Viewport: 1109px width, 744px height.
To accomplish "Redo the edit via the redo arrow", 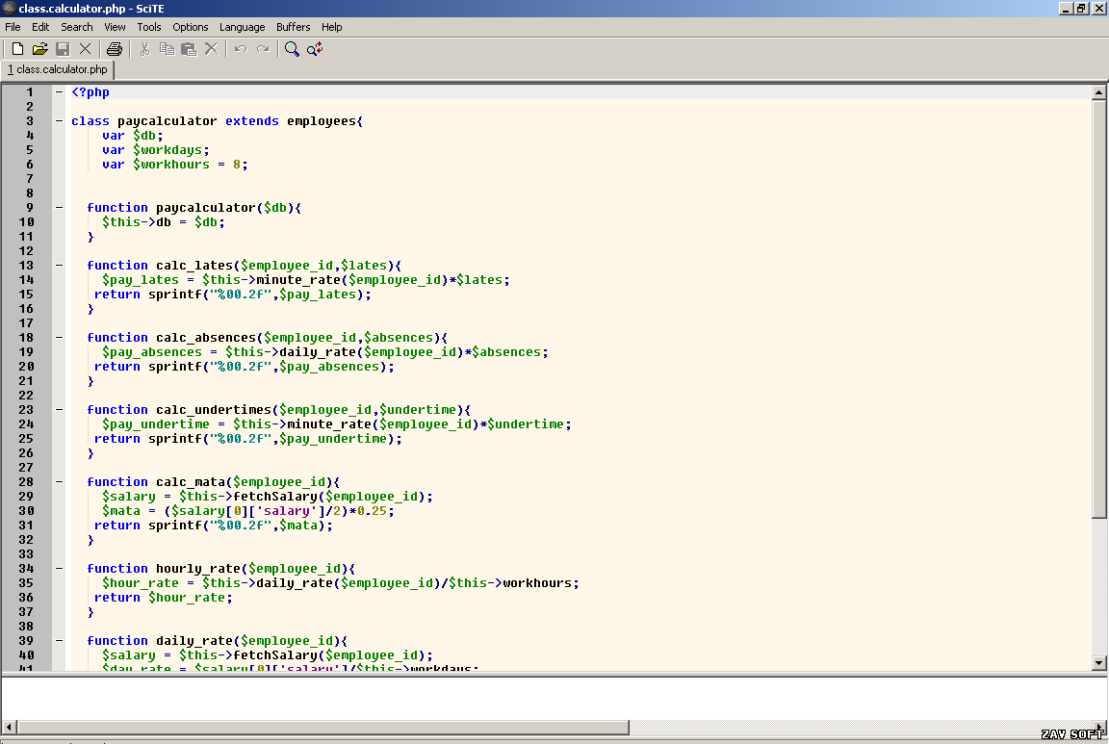I will point(263,49).
